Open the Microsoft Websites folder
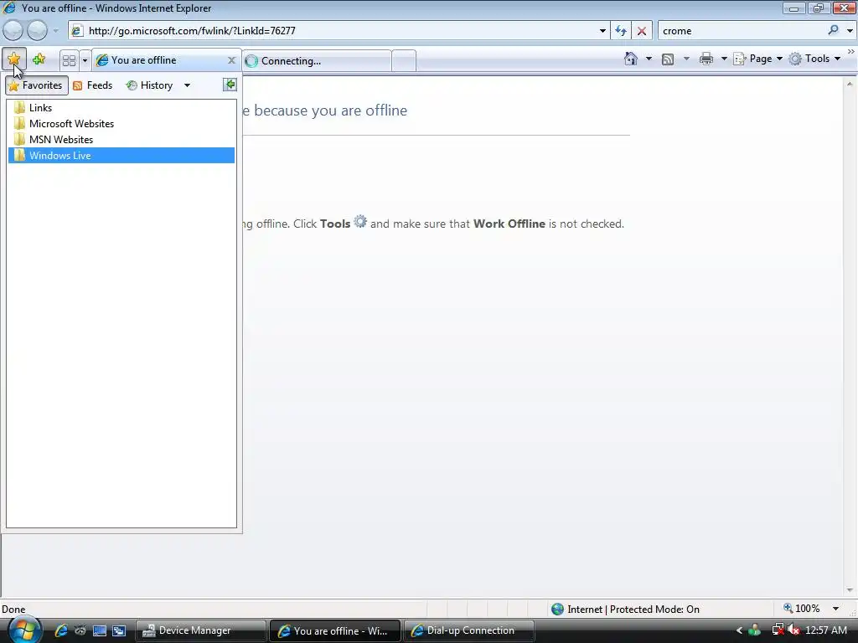Screen dimensions: 858x643 [121, 124]
